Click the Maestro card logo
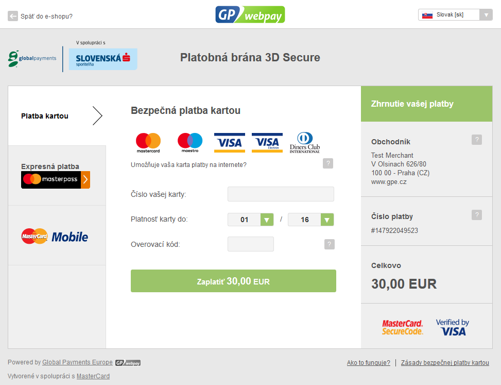The image size is (501, 385). coord(190,143)
